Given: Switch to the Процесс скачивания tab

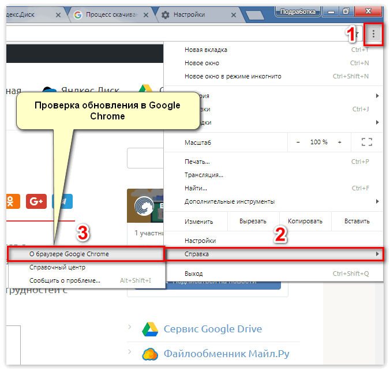Looking at the screenshot, I should [x=112, y=15].
